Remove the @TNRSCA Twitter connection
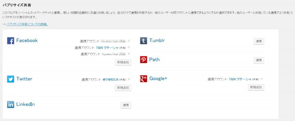295x121 pixels. point(129,79)
